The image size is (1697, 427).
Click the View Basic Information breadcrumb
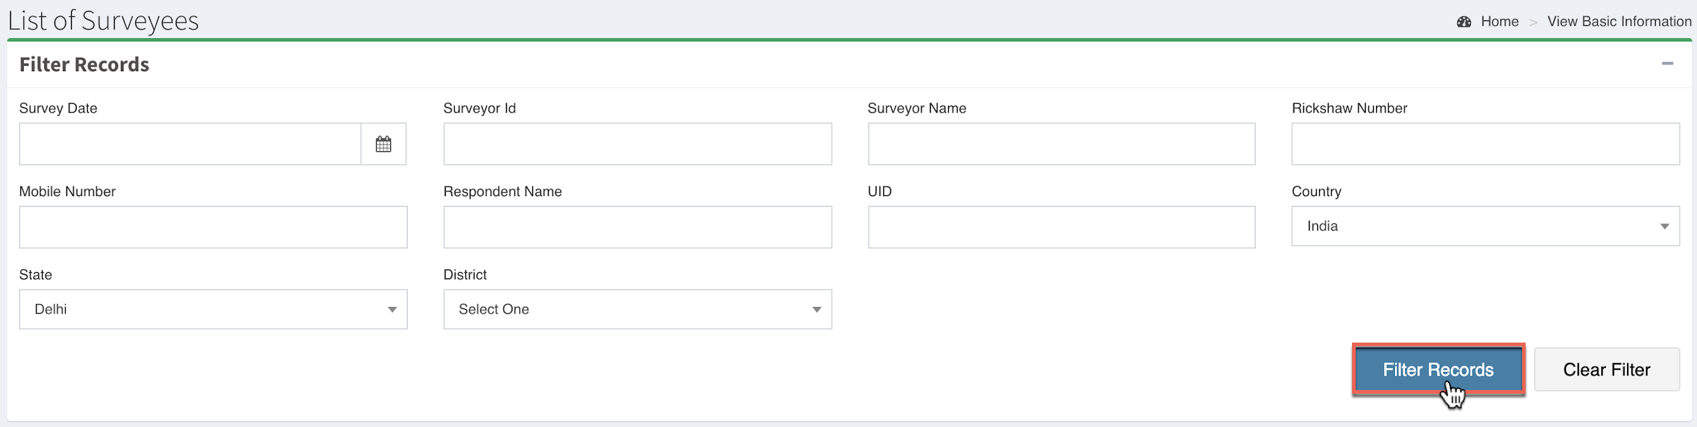pyautogui.click(x=1619, y=22)
